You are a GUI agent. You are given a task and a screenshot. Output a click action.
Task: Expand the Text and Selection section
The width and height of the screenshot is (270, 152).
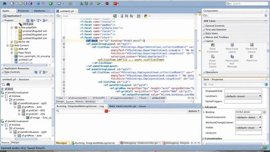click(x=204, y=30)
